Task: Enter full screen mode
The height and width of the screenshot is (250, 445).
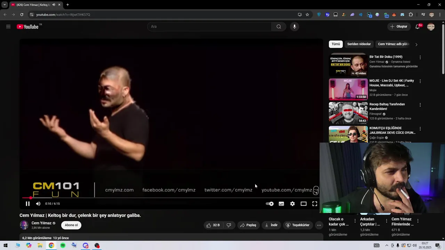Action: pyautogui.click(x=315, y=204)
